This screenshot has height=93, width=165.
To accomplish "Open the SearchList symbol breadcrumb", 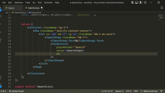I will [36, 13].
